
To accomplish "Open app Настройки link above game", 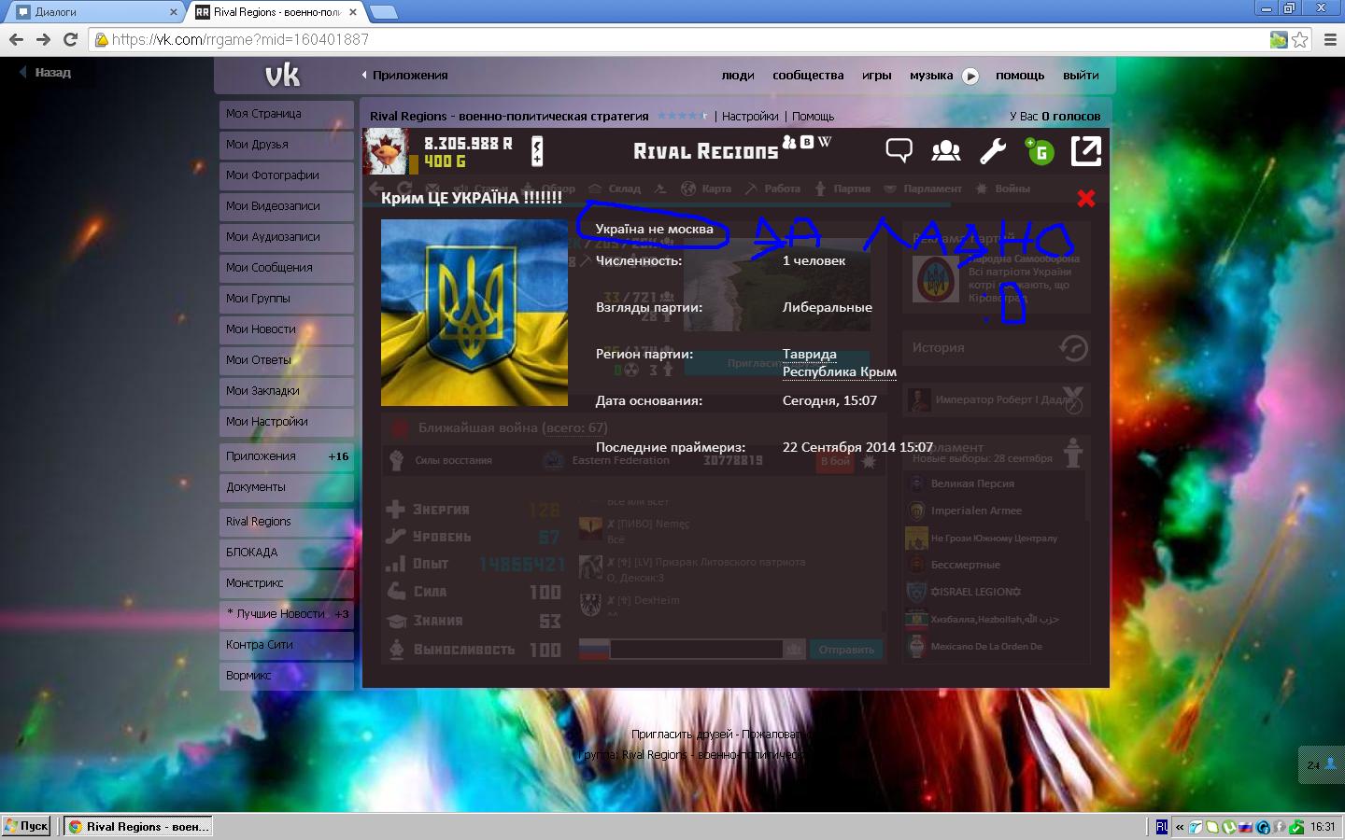I will pos(750,117).
